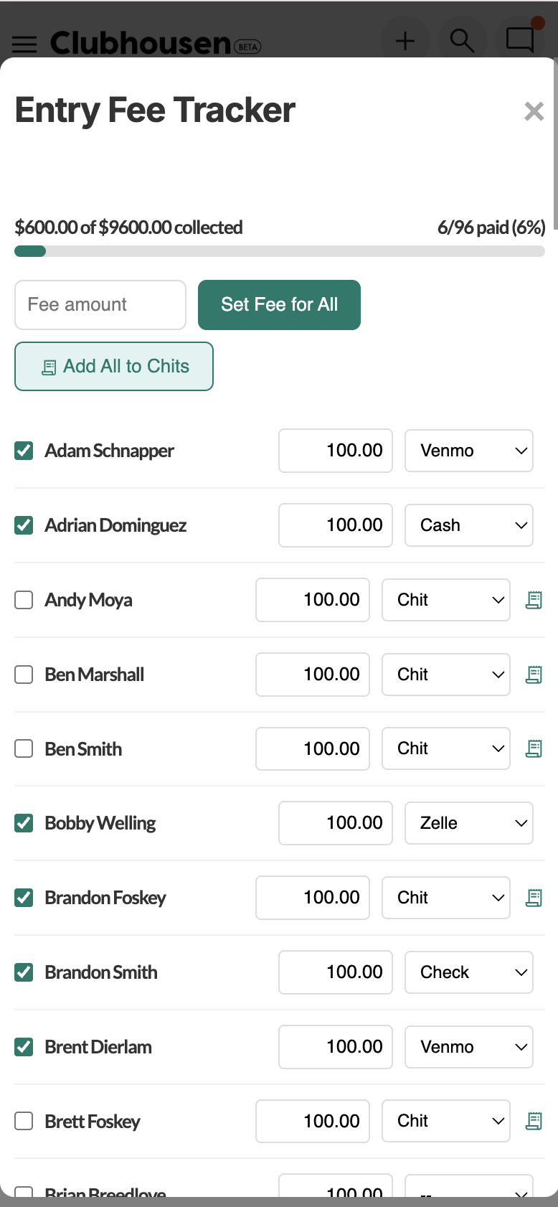The height and width of the screenshot is (1207, 558).
Task: Uncheck Adam Schnapper as paid
Action: click(24, 451)
